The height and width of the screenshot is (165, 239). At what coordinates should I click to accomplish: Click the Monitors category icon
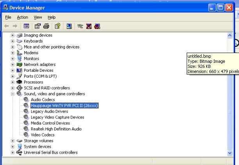click(20, 59)
